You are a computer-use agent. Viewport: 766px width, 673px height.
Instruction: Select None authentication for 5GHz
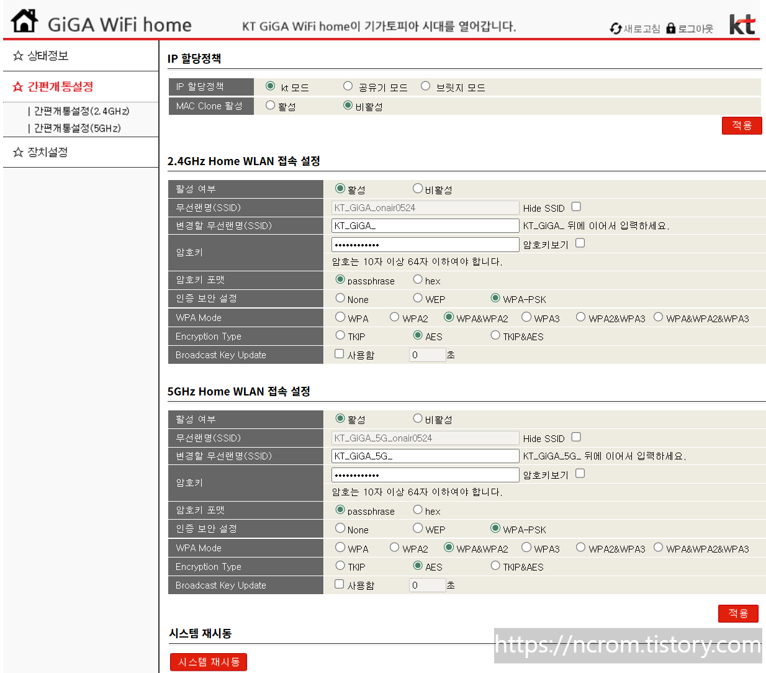pos(340,528)
